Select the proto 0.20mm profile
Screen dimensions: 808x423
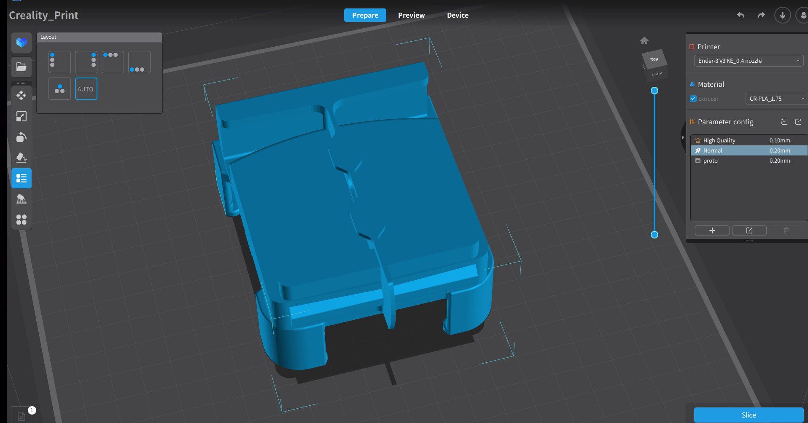pos(749,161)
